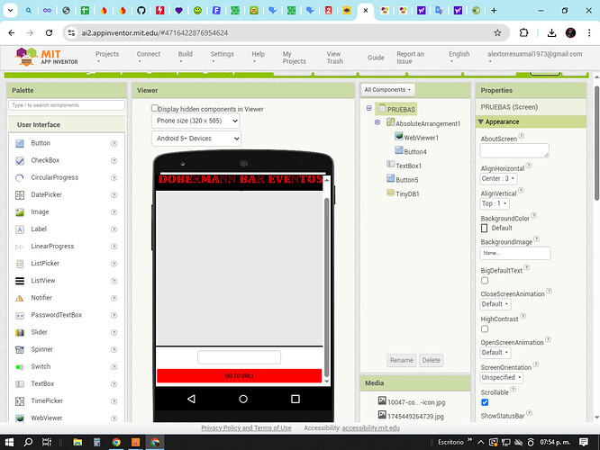Viewport: 600px width, 450px height.
Task: Click the MIT App Inventor logo
Action: pos(46,57)
